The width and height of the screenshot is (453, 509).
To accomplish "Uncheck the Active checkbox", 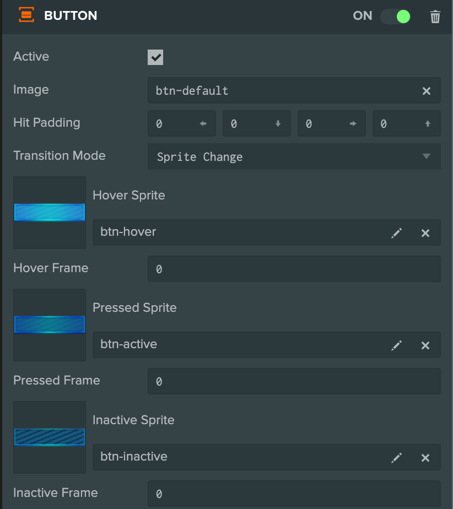I will pyautogui.click(x=155, y=57).
